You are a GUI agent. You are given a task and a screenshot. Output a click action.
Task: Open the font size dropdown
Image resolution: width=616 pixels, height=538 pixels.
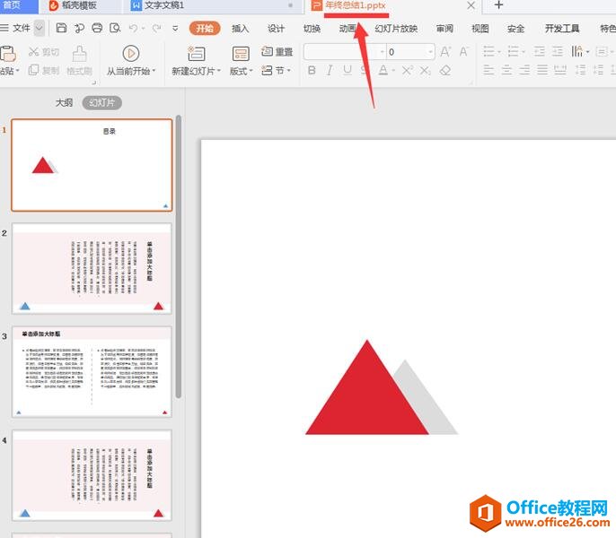(429, 52)
